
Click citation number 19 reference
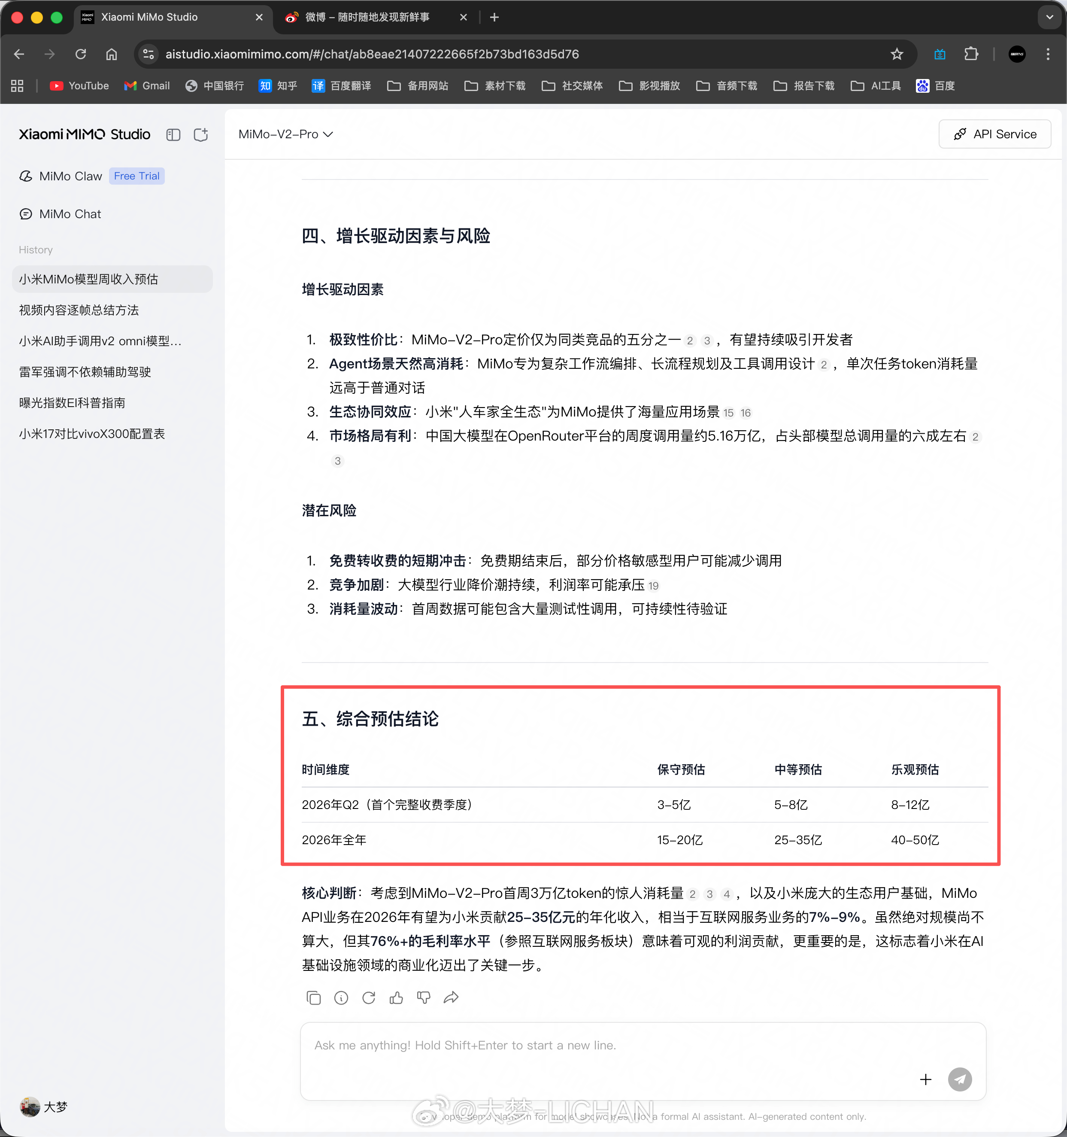(x=654, y=586)
